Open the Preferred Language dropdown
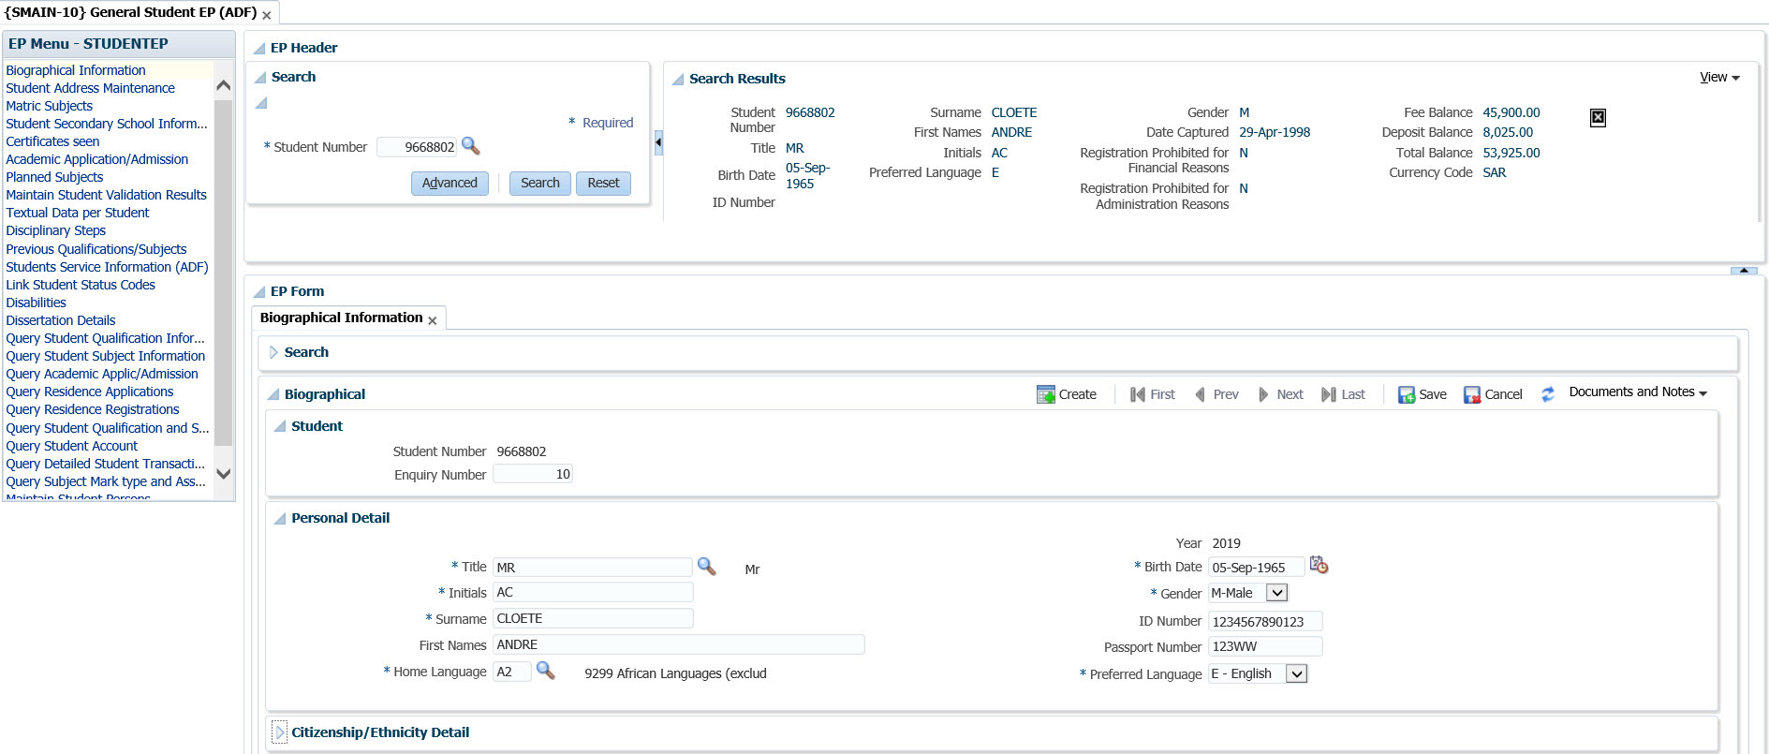1769x754 pixels. (x=1296, y=673)
